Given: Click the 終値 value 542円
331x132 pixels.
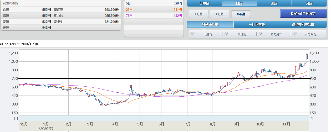Looking at the screenshot, I should pos(46,28).
